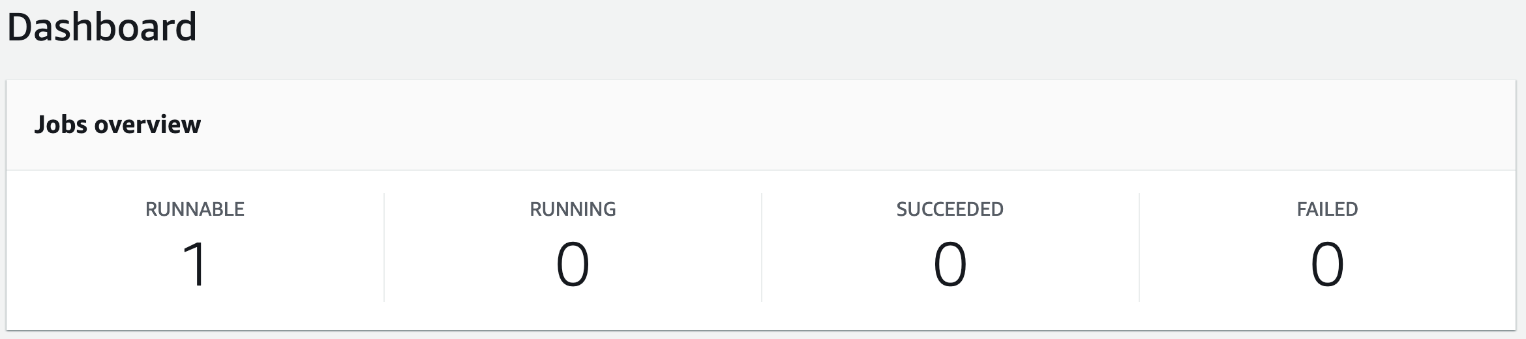Click the RUNNING status label
Viewport: 1526px width, 339px height.
pos(573,209)
